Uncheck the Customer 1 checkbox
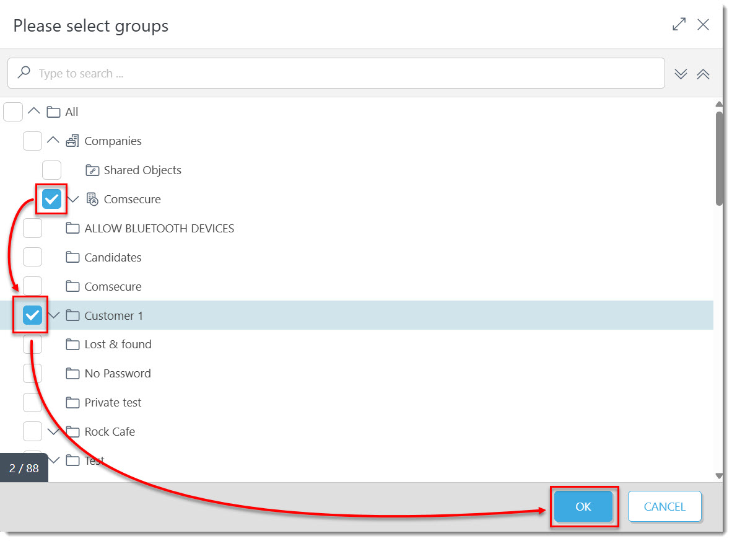Viewport: 732px width, 541px height. click(32, 315)
